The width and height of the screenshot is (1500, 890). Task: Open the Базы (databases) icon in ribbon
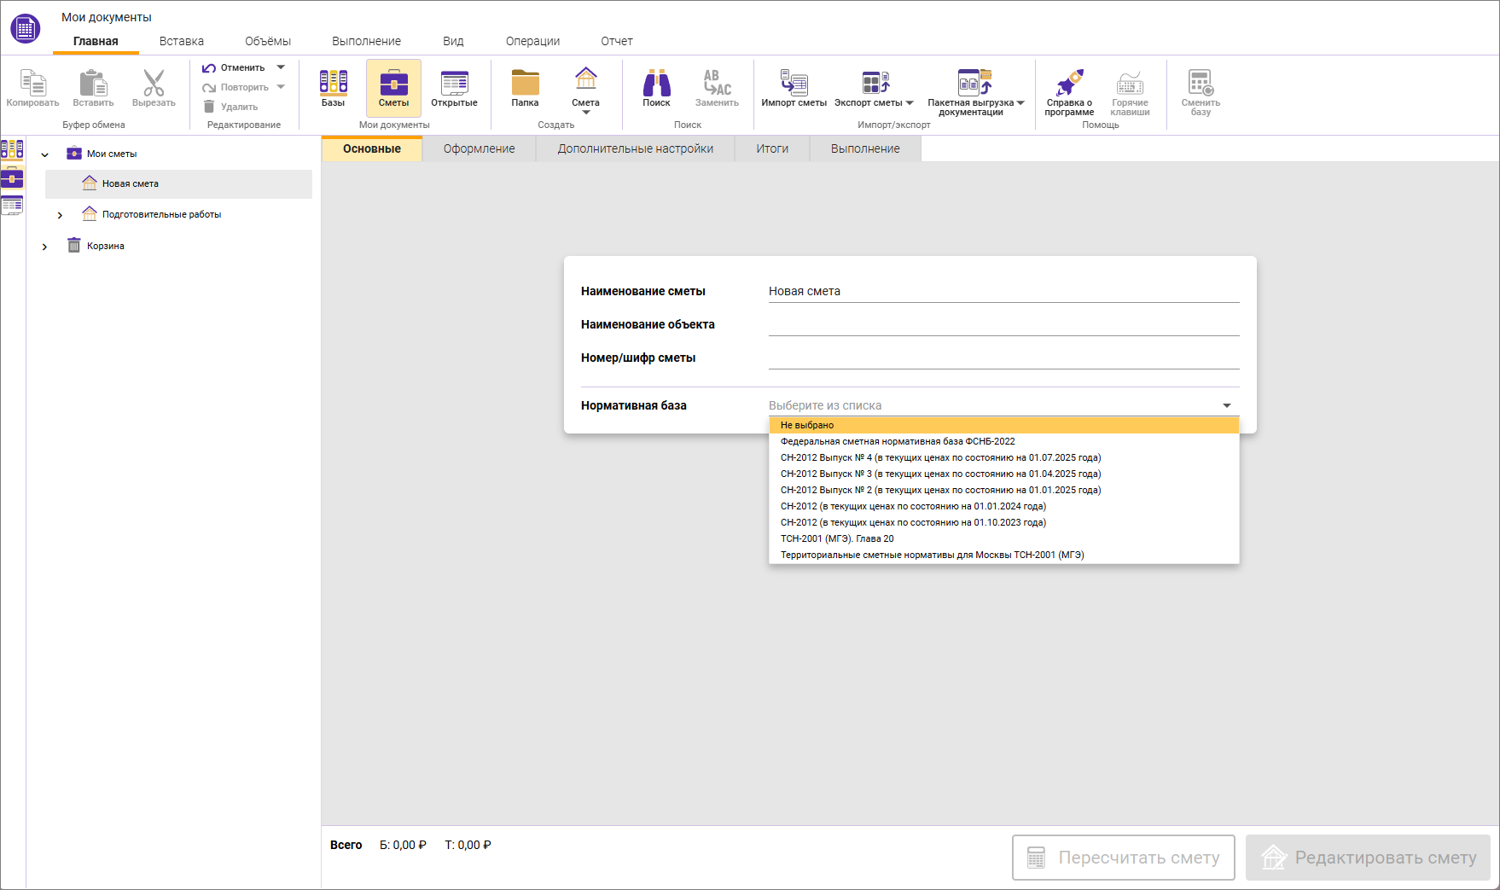tap(333, 84)
